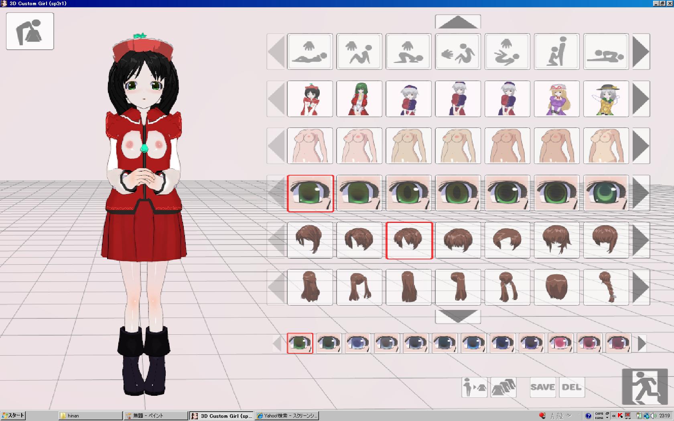674x421 pixels.
Task: Click the stacked clothes icon beside SAVE
Action: (503, 387)
